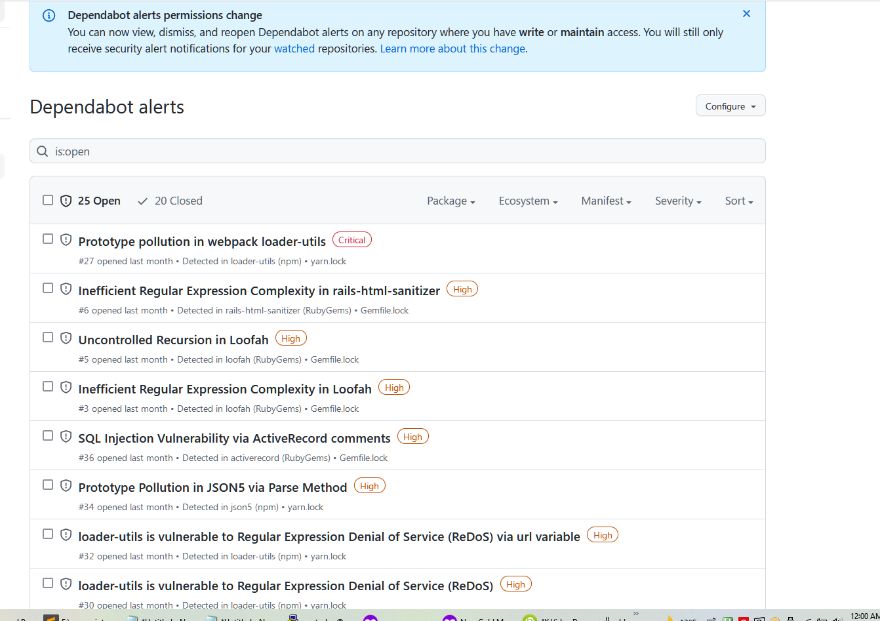Open Learn more about this change link
The image size is (880, 621).
pos(452,49)
